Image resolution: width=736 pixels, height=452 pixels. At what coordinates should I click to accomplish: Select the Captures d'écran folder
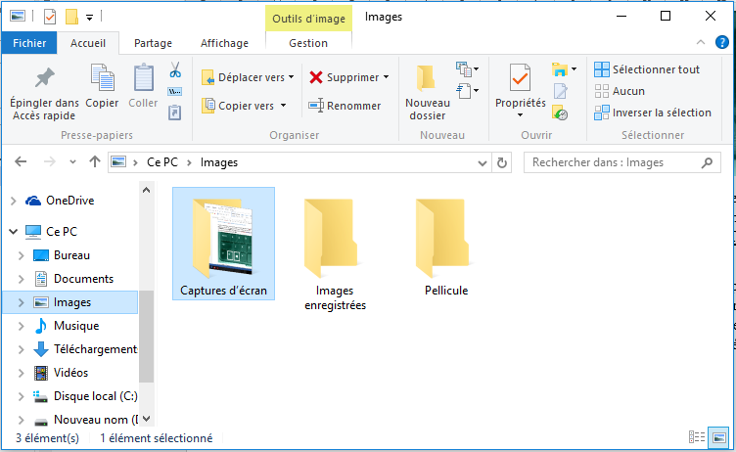223,244
